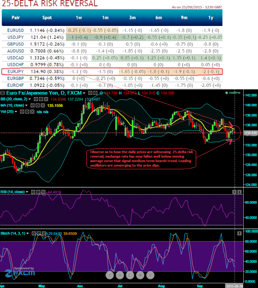258x288 pixels.
Task: Remove the RSI indicator with X icon
Action: click(x=43, y=192)
